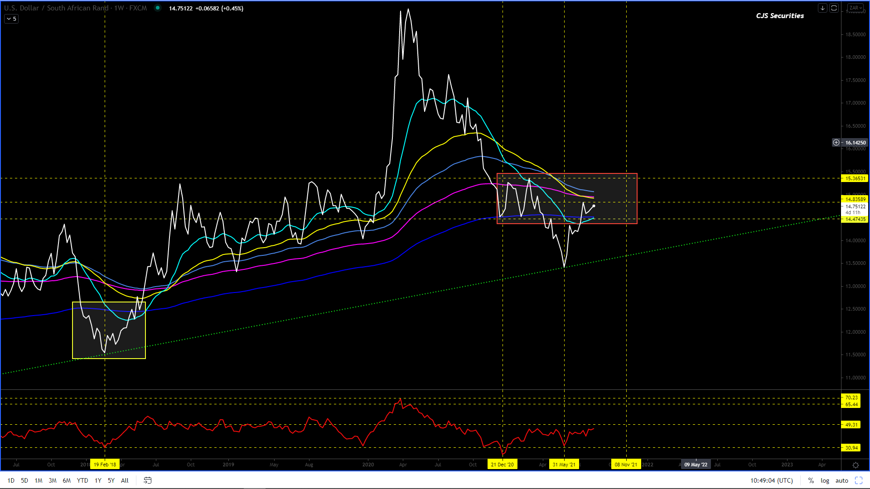This screenshot has height=489, width=870.
Task: Select the 5Y time range
Action: pos(111,480)
